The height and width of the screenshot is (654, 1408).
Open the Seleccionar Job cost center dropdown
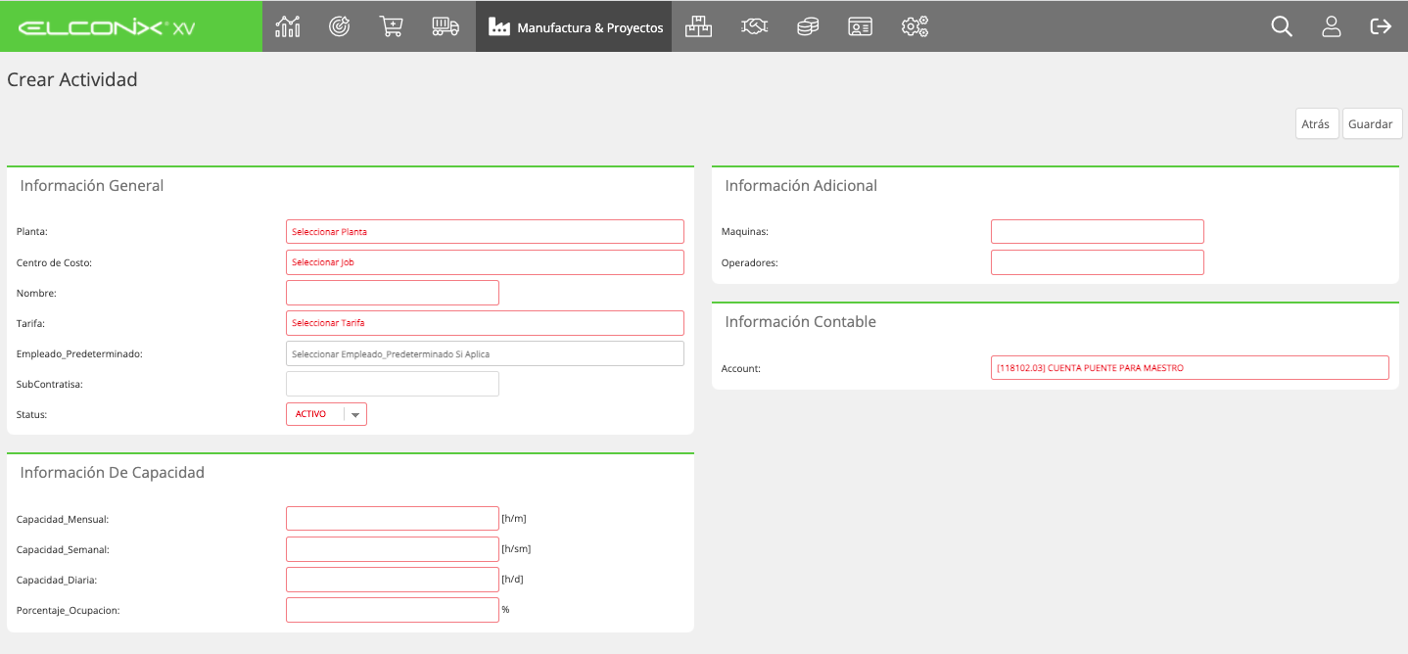[485, 262]
